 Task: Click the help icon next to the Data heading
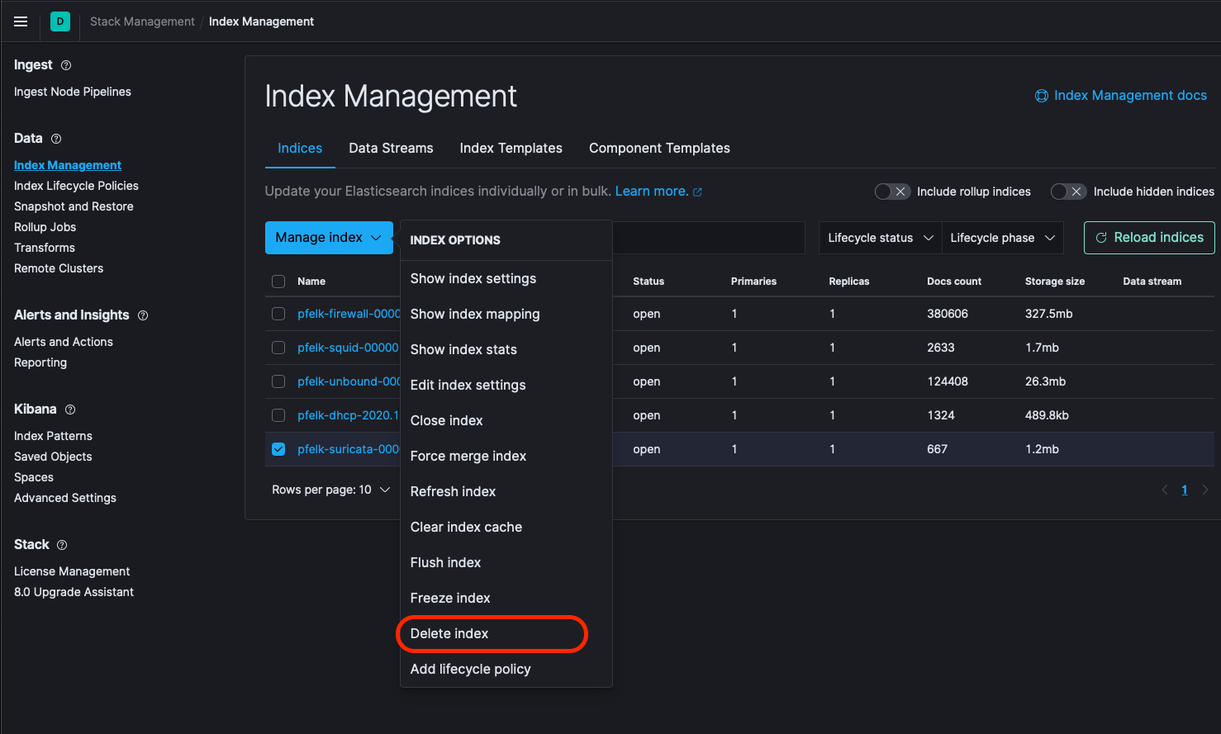coord(54,138)
